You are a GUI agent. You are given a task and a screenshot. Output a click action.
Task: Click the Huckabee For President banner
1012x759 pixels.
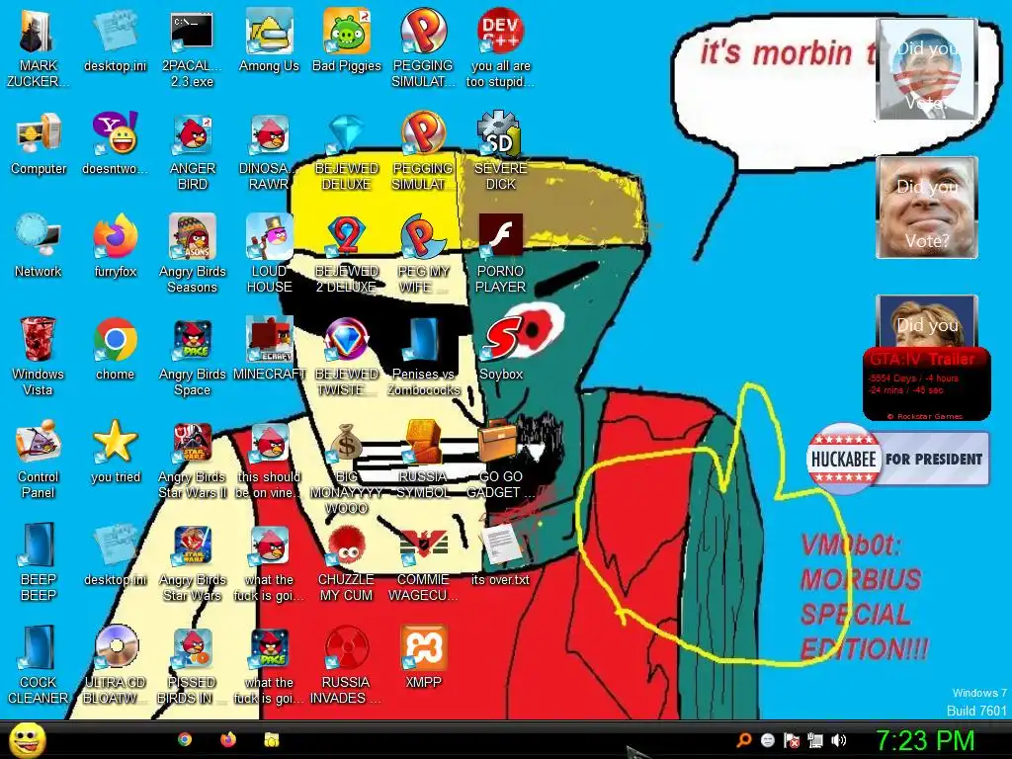pos(897,459)
